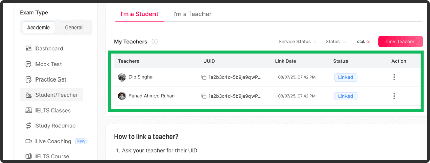
Task: Select the Academic exam type
Action: [x=38, y=27]
